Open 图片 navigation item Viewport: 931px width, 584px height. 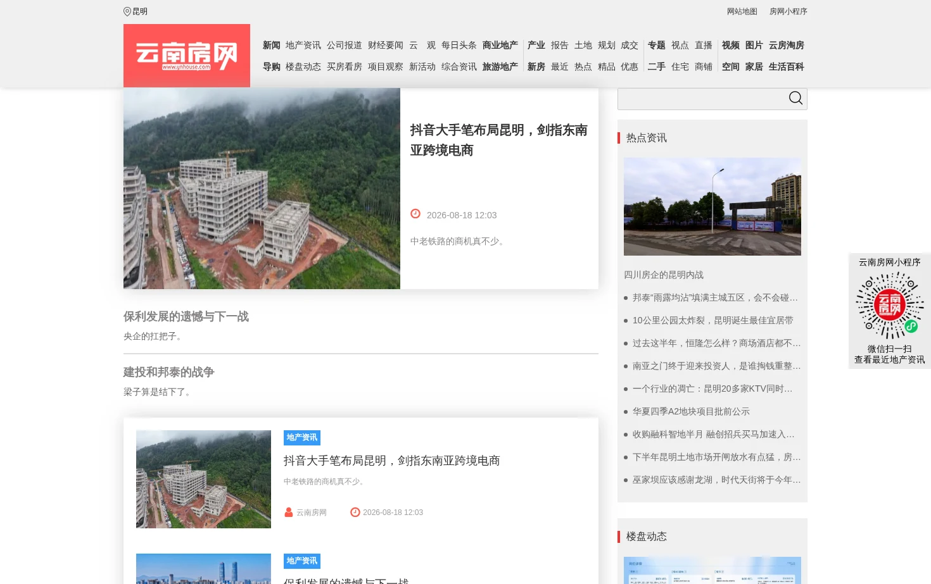(754, 46)
